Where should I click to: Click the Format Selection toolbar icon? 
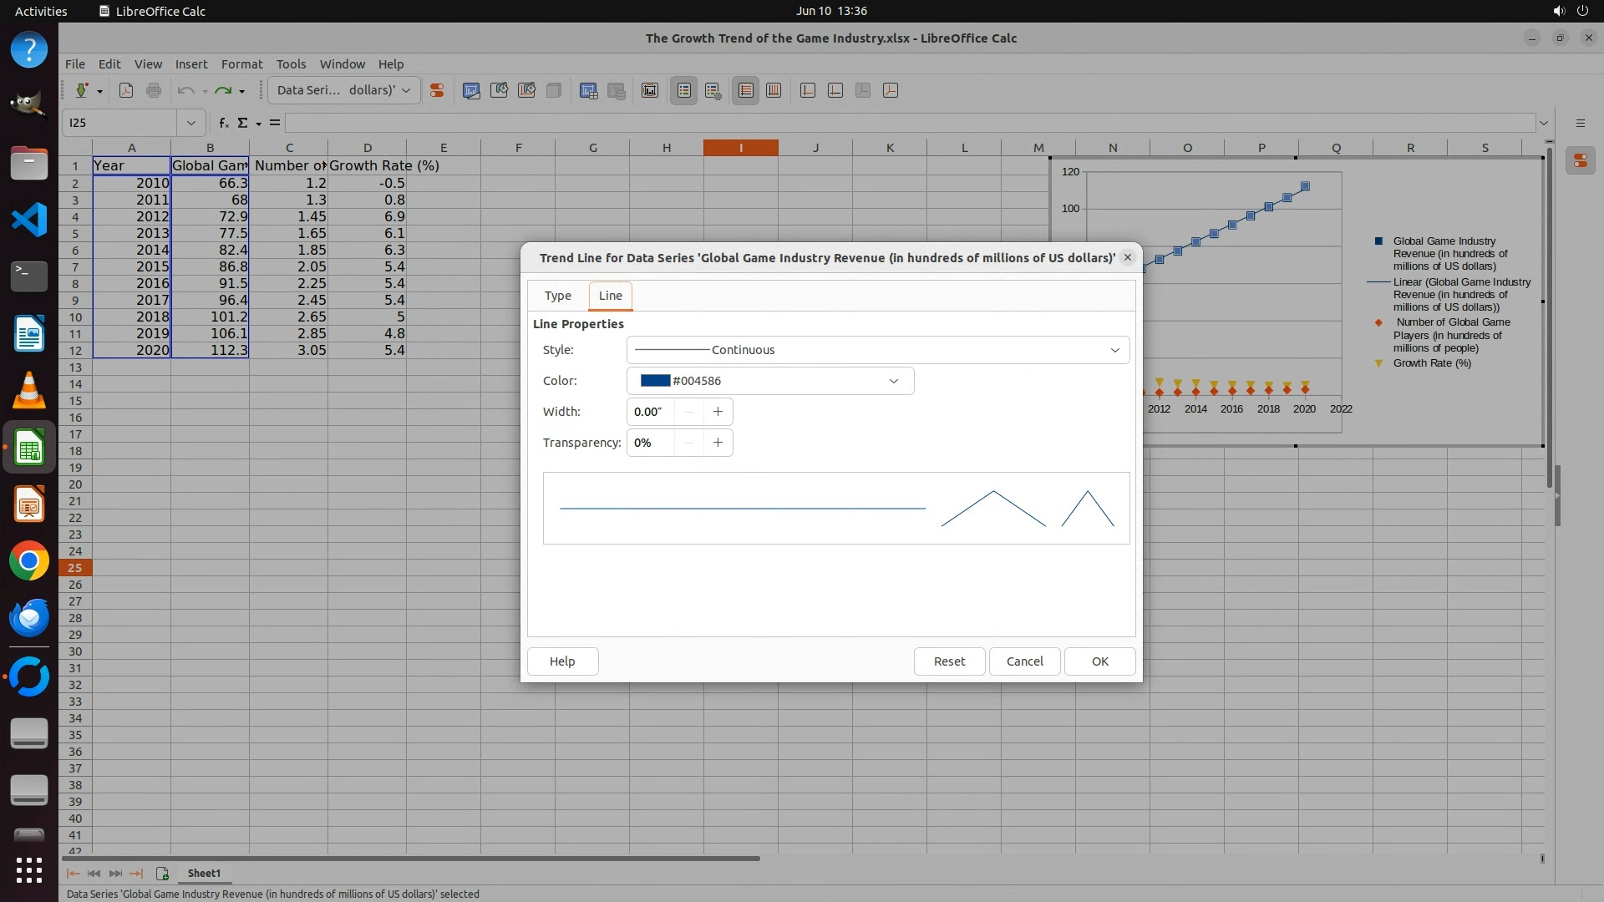436,90
